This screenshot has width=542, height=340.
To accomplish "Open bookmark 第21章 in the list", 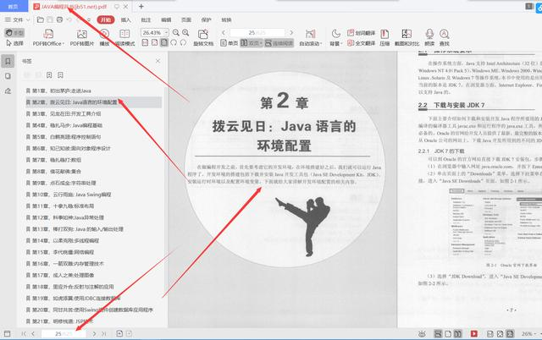I will click(x=59, y=321).
